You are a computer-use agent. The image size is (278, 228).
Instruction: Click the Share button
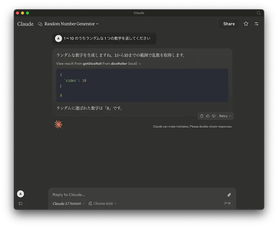(229, 24)
